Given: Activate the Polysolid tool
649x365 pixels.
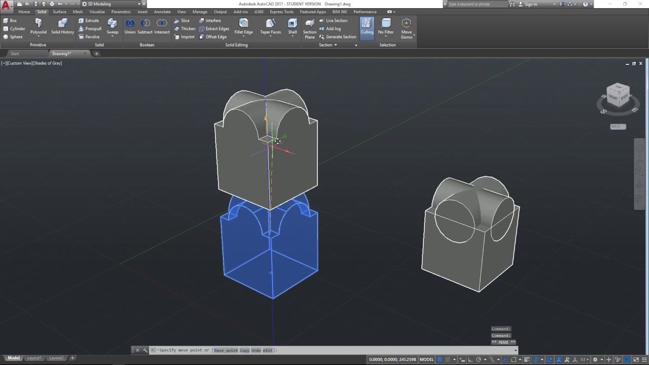Looking at the screenshot, I should [x=38, y=26].
